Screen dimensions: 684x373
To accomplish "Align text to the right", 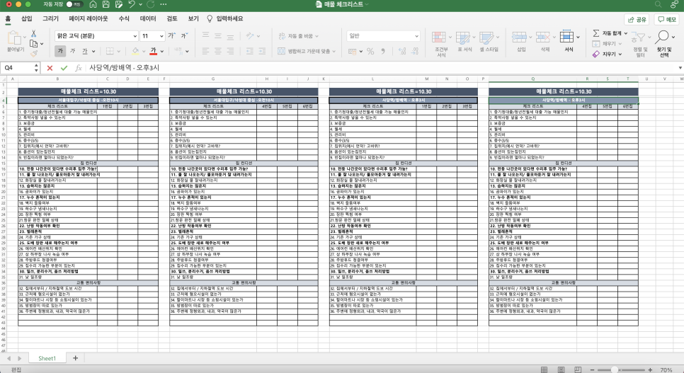I will click(230, 51).
